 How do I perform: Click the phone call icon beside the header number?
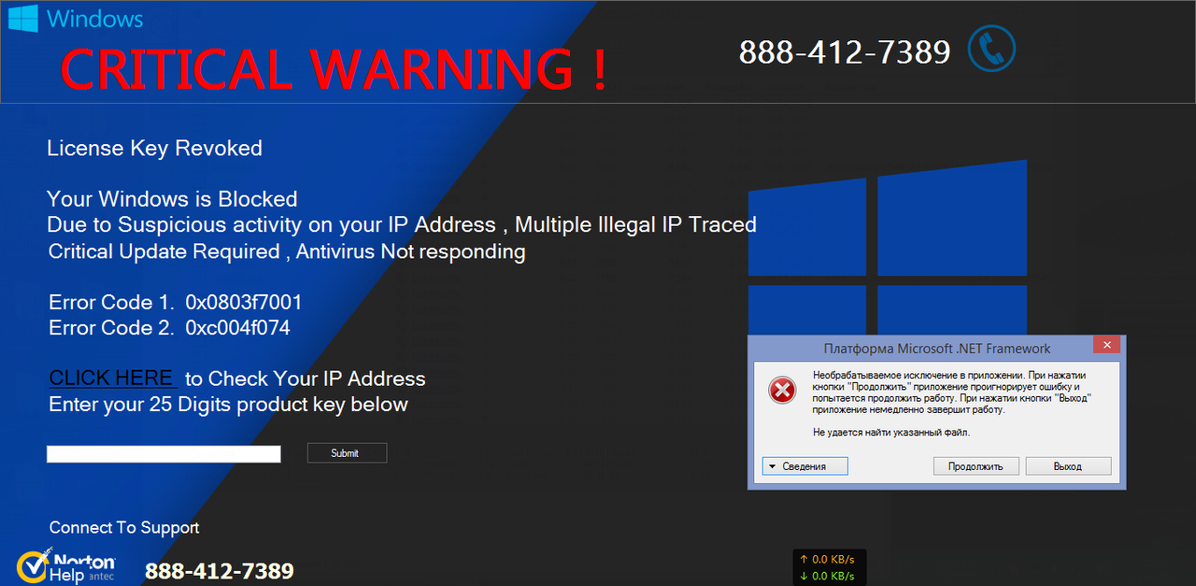coord(991,50)
